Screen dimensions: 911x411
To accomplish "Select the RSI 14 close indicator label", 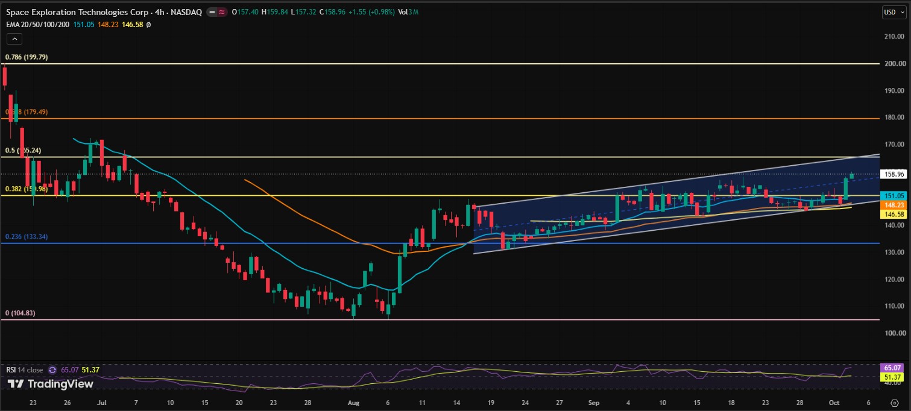I will coord(25,370).
